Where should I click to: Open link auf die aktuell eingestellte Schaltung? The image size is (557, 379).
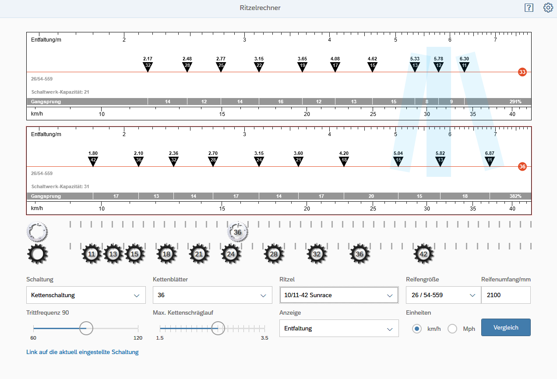point(82,352)
